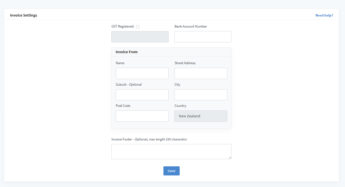
Task: Click the Invoice From section header
Action: click(126, 52)
